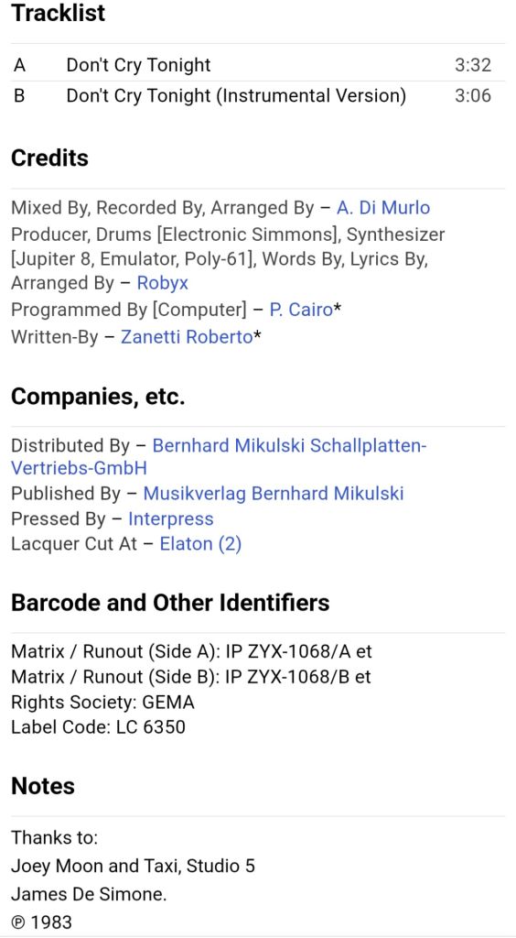Click the Label Code LC 6350 line
Screen dimensions: 516x938
98,726
